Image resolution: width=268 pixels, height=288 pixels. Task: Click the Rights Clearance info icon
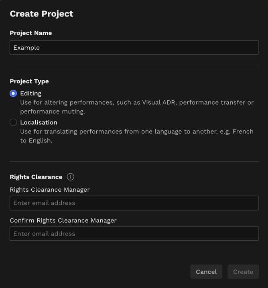pyautogui.click(x=70, y=177)
